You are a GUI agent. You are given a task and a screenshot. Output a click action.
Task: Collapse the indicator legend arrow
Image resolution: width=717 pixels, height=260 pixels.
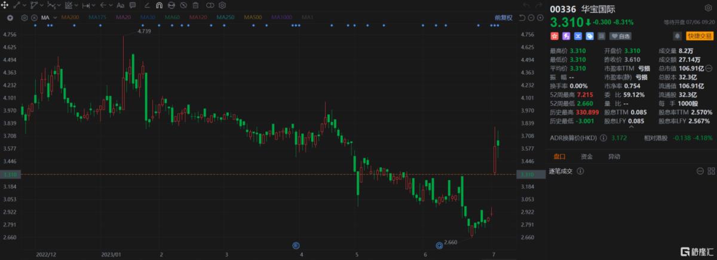10,18
